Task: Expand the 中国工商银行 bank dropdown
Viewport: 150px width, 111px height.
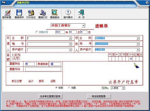Action: (x=83, y=25)
